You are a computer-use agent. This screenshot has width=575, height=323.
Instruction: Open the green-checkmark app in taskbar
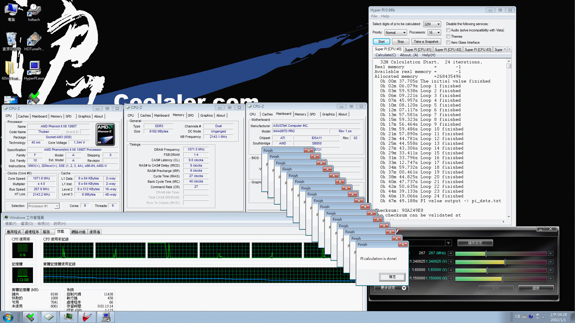pyautogui.click(x=30, y=317)
